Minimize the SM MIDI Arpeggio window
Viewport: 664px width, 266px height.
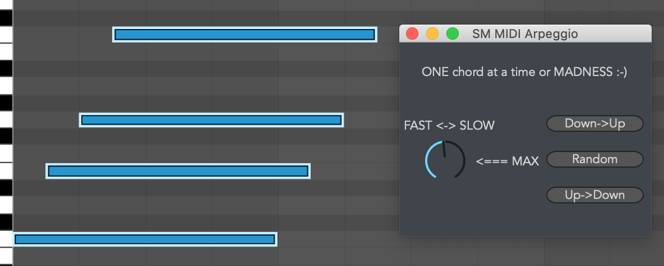[432, 34]
